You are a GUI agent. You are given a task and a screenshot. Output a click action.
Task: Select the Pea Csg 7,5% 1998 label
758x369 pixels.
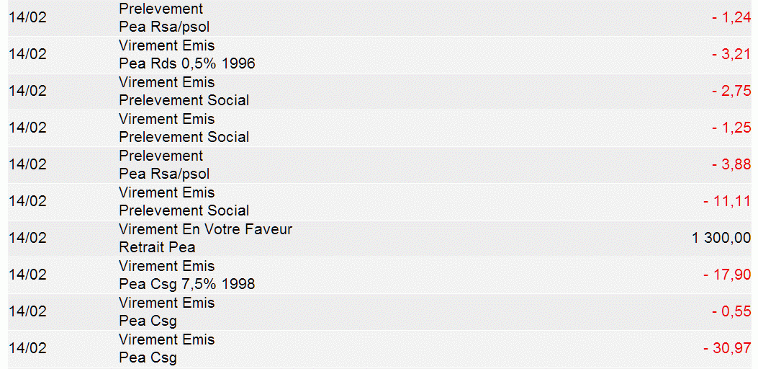[x=187, y=285]
